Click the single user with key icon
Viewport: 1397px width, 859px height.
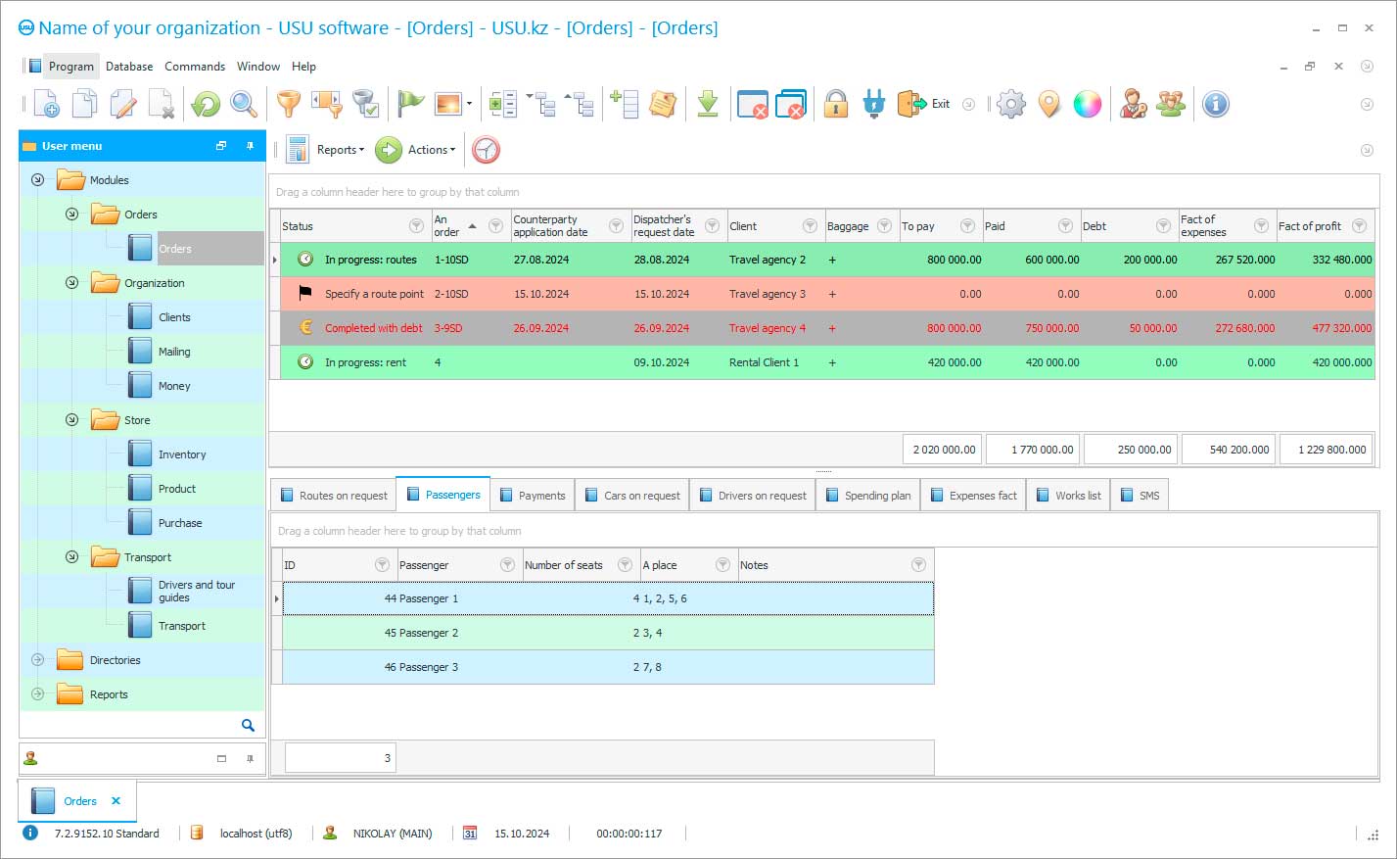click(x=1134, y=104)
